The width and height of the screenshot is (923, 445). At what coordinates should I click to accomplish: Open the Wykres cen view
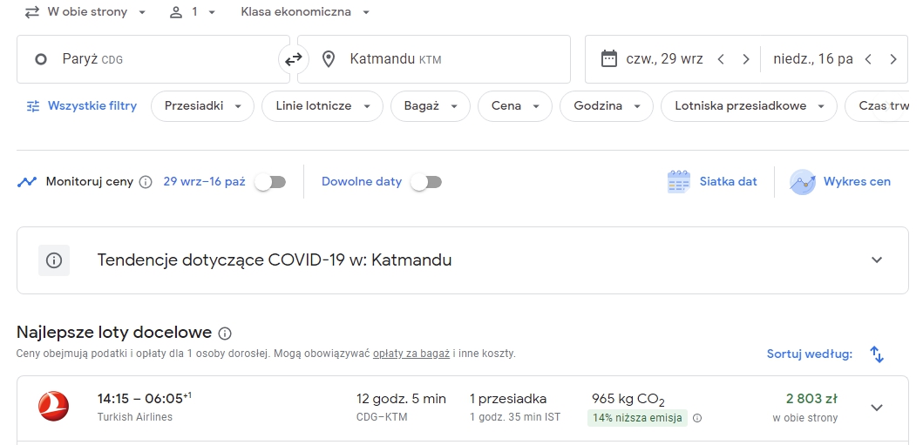coord(840,182)
